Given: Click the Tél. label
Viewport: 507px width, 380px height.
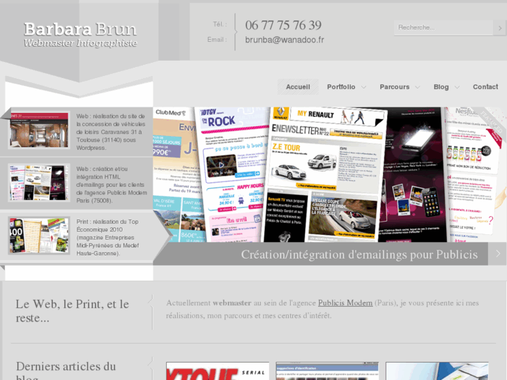Looking at the screenshot, I should [x=220, y=24].
